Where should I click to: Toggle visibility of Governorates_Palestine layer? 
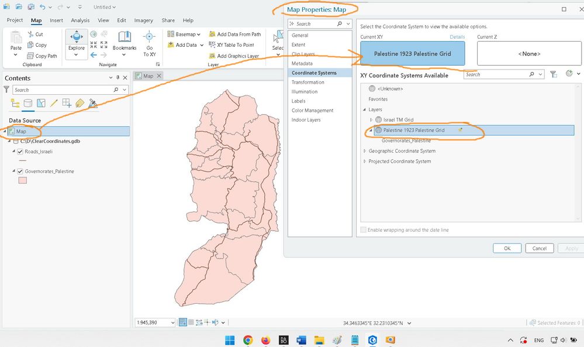tap(20, 171)
